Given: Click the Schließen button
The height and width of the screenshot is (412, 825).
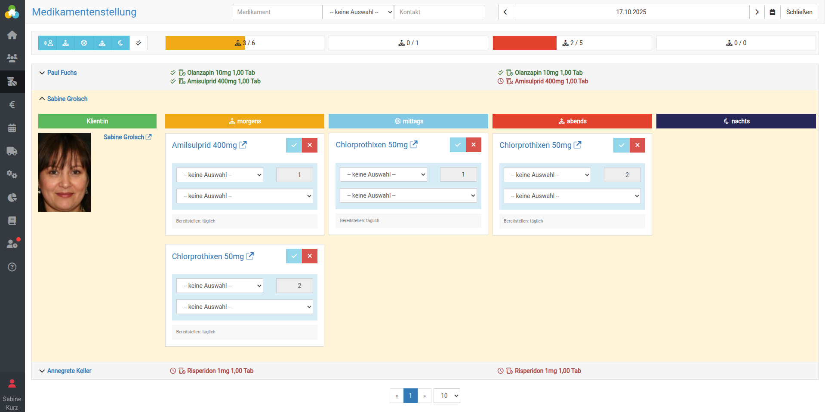Looking at the screenshot, I should click(x=799, y=12).
